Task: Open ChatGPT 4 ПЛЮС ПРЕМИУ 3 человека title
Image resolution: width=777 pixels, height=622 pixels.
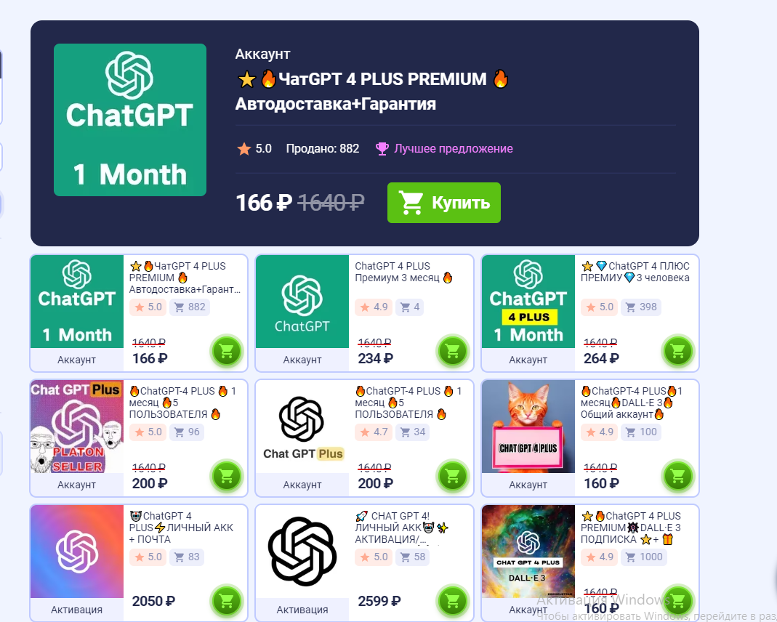Action: pyautogui.click(x=635, y=272)
